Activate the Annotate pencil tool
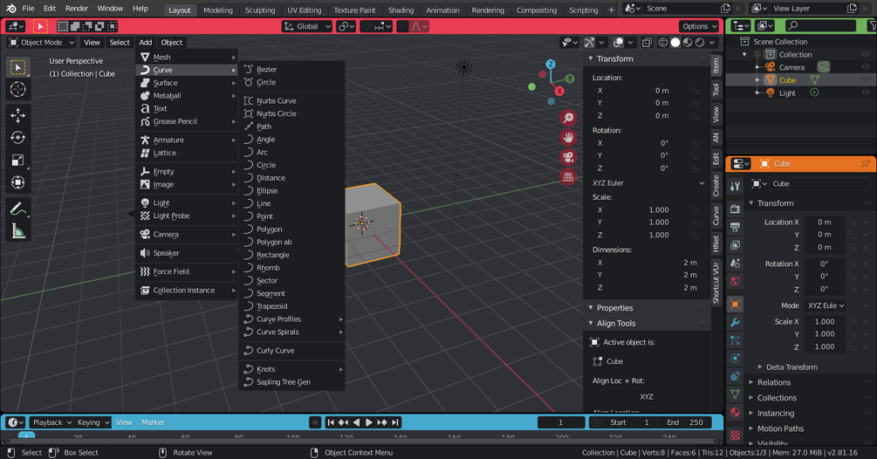The width and height of the screenshot is (877, 459). 18,209
